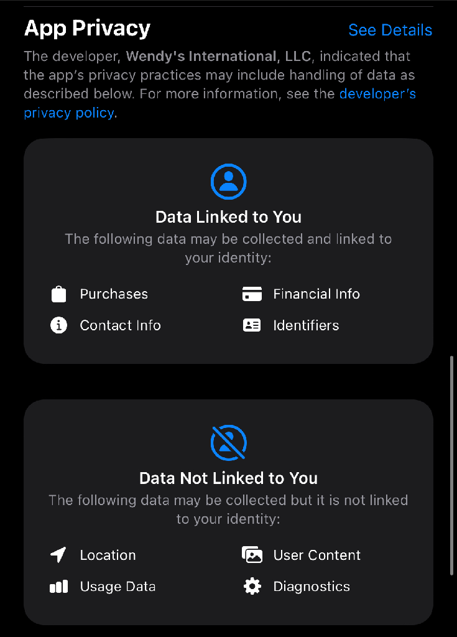Click the Financial Info label
The height and width of the screenshot is (637, 457).
pyautogui.click(x=316, y=294)
